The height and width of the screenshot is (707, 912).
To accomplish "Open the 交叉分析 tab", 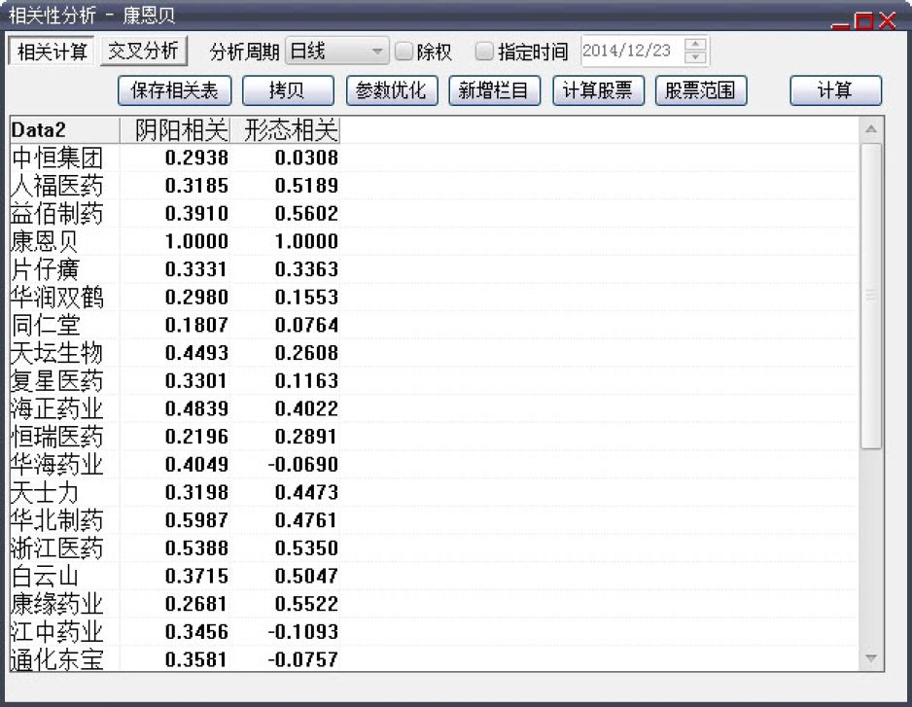I will tap(143, 51).
